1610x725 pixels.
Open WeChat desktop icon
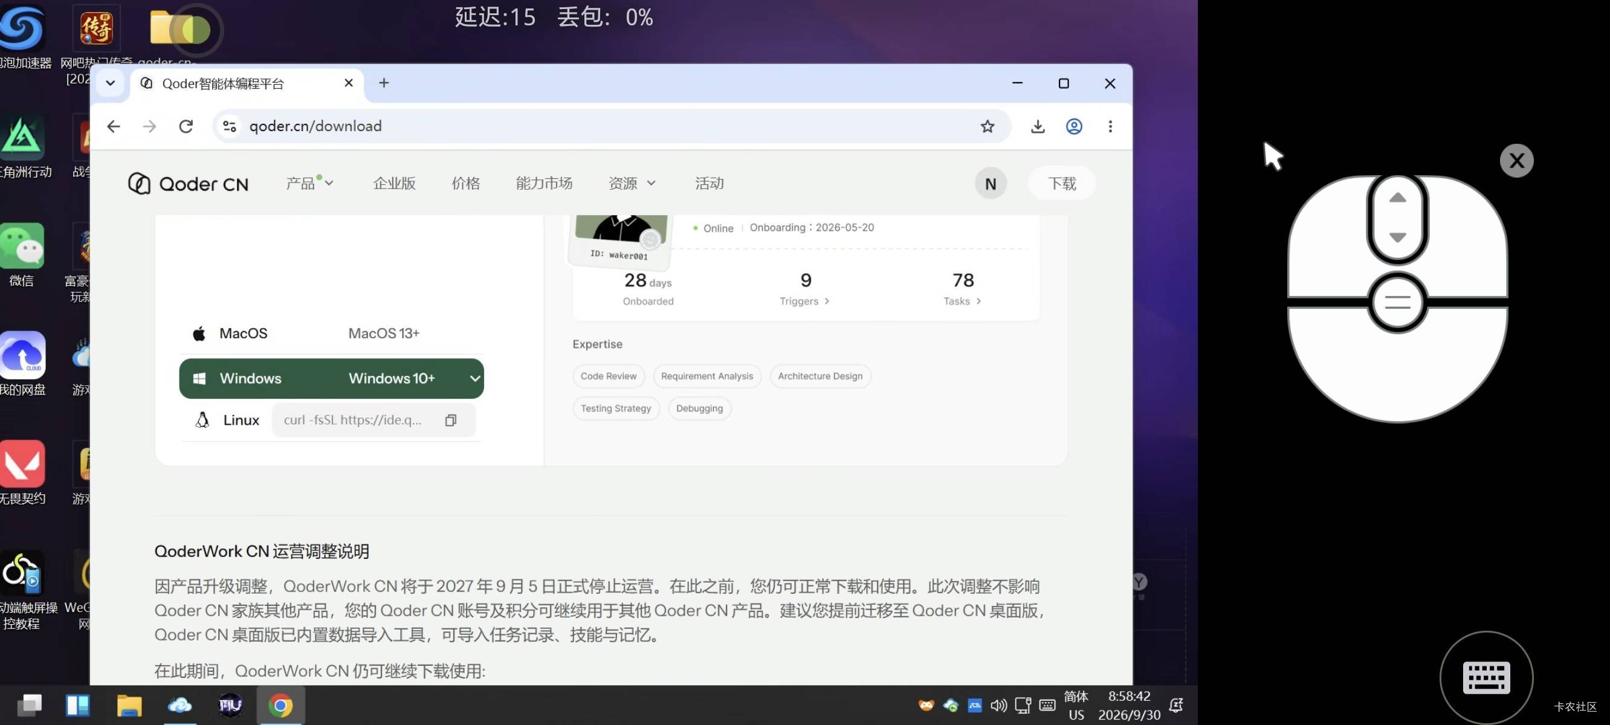click(x=22, y=255)
